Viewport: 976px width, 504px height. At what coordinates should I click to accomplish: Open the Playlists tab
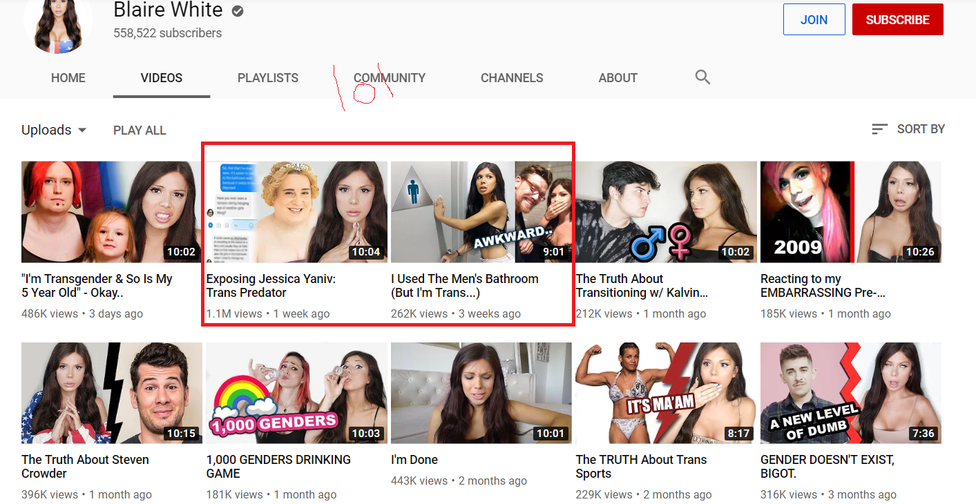pos(268,78)
